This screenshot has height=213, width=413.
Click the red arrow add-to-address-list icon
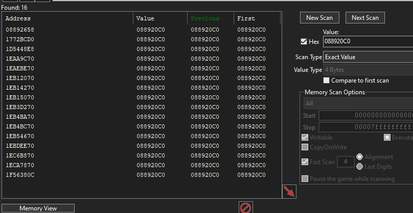tap(289, 192)
